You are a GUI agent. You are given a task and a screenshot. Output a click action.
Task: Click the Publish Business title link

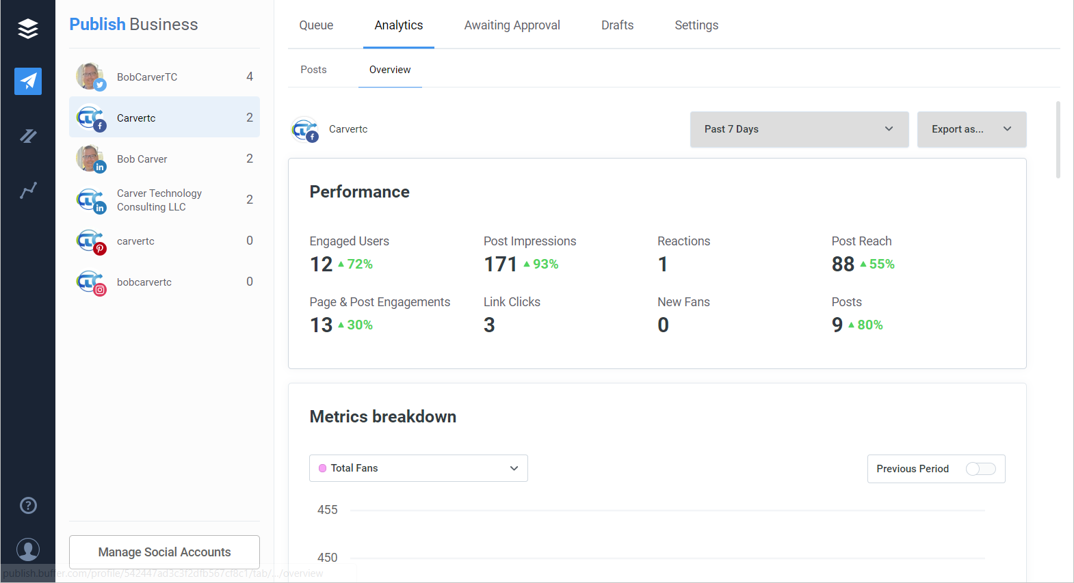[x=133, y=25]
